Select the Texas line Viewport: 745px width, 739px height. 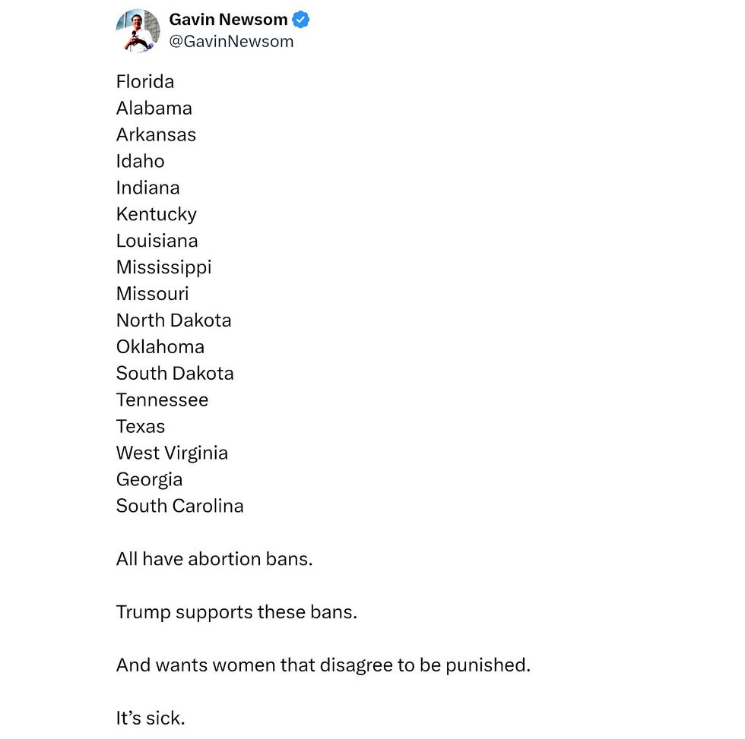coord(141,426)
